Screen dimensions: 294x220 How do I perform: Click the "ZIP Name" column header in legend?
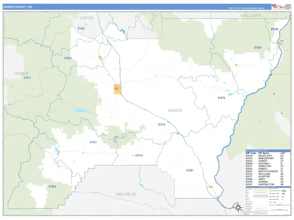(x=264, y=153)
